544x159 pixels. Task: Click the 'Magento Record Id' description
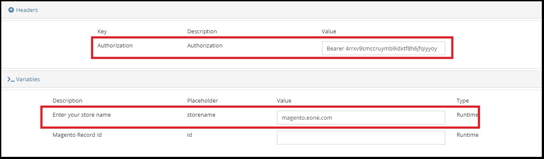[x=77, y=135]
